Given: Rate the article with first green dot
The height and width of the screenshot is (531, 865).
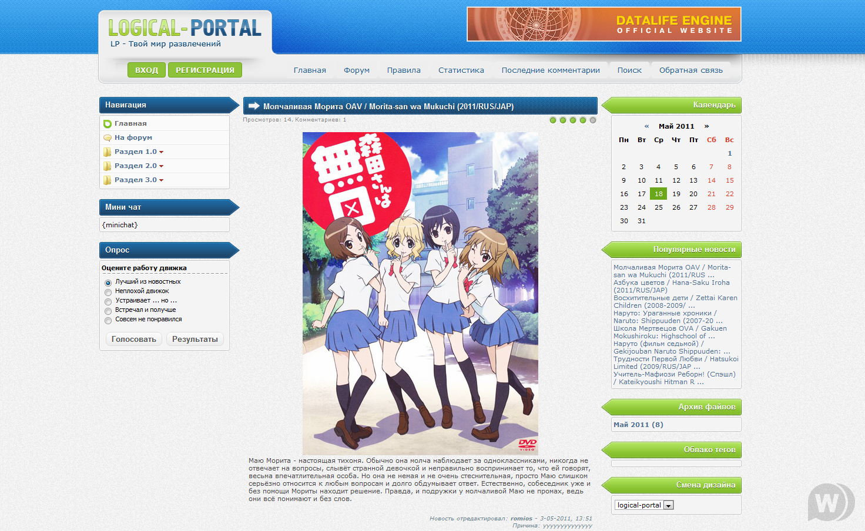Looking at the screenshot, I should 553,120.
